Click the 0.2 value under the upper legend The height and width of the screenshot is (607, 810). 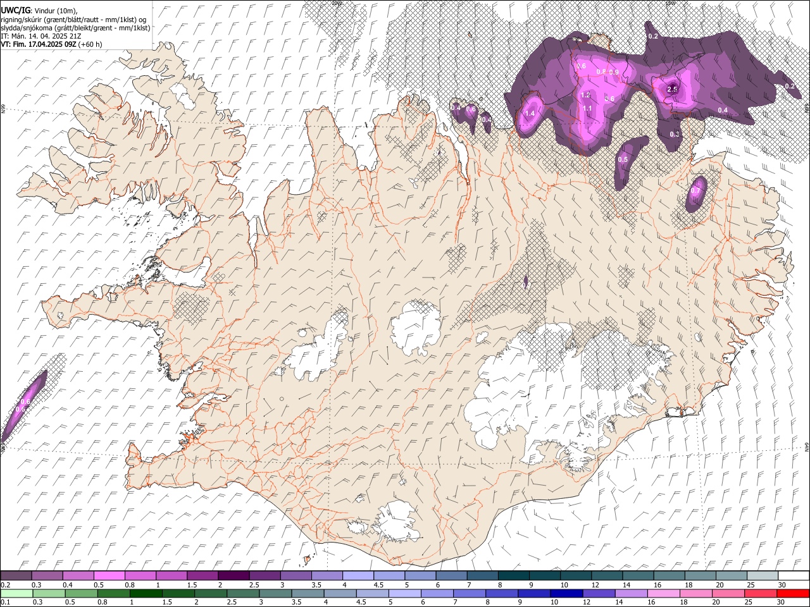[x=4, y=585]
